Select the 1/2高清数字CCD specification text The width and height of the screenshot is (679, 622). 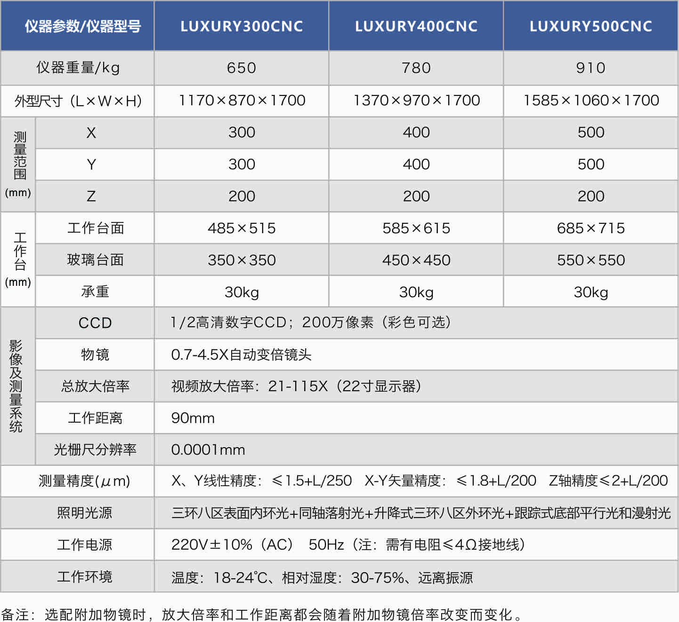311,323
